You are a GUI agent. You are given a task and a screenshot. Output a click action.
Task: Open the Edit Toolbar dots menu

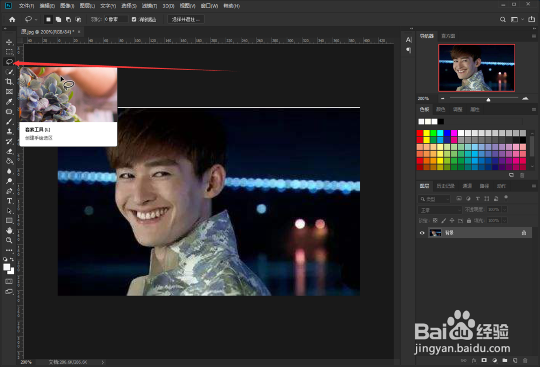9,250
